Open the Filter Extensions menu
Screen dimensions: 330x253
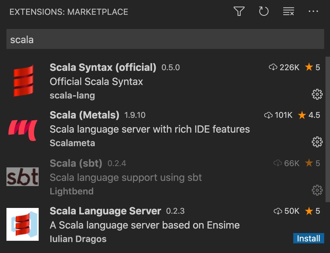pos(239,11)
